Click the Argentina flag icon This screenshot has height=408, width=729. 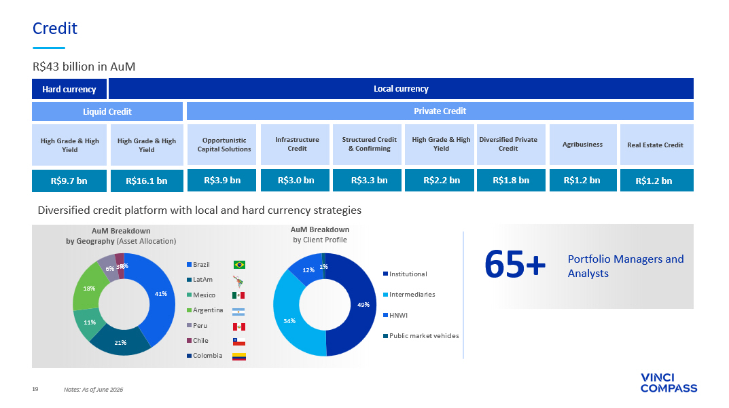coord(238,312)
